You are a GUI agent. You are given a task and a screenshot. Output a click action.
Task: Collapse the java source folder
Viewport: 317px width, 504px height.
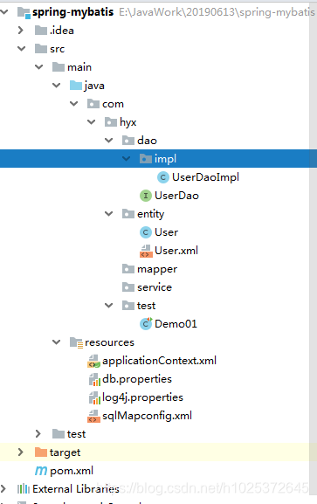tap(56, 86)
